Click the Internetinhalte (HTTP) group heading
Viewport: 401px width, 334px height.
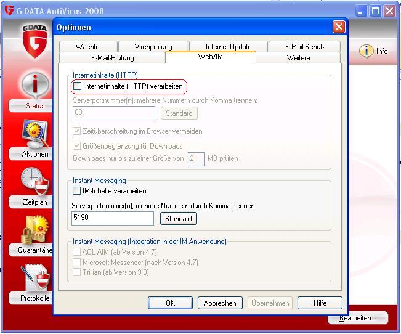point(105,75)
